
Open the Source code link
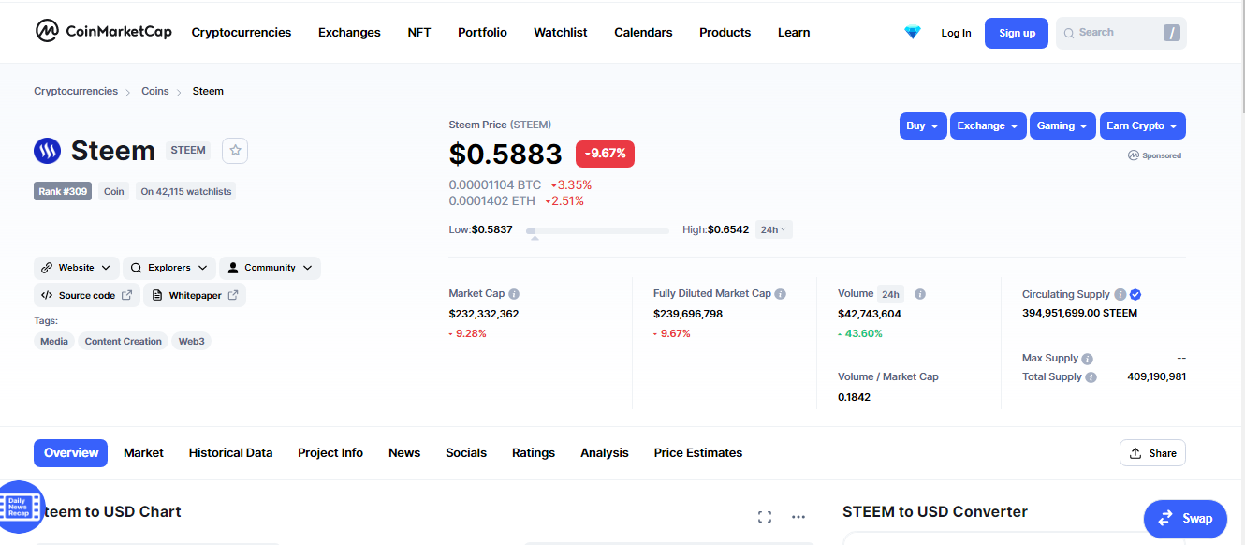[x=86, y=295]
